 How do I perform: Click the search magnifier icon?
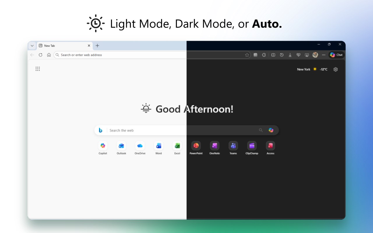point(261,130)
